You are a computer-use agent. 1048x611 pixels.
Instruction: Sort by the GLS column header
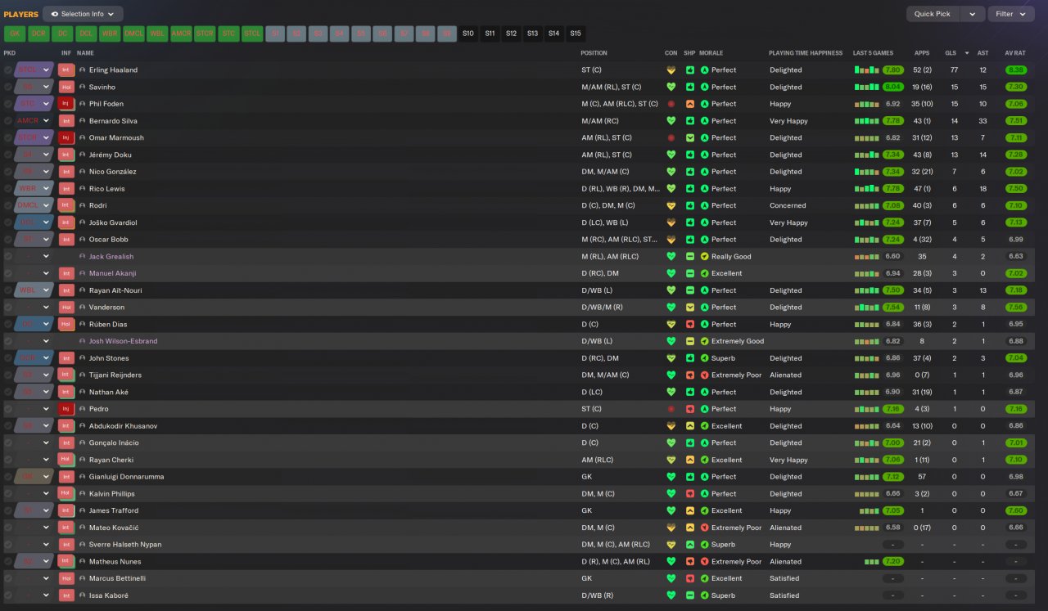coord(951,53)
